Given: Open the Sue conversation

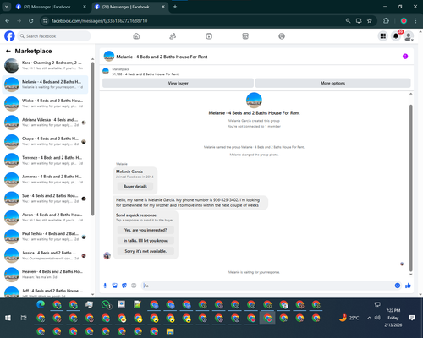Looking at the screenshot, I should coord(45,199).
